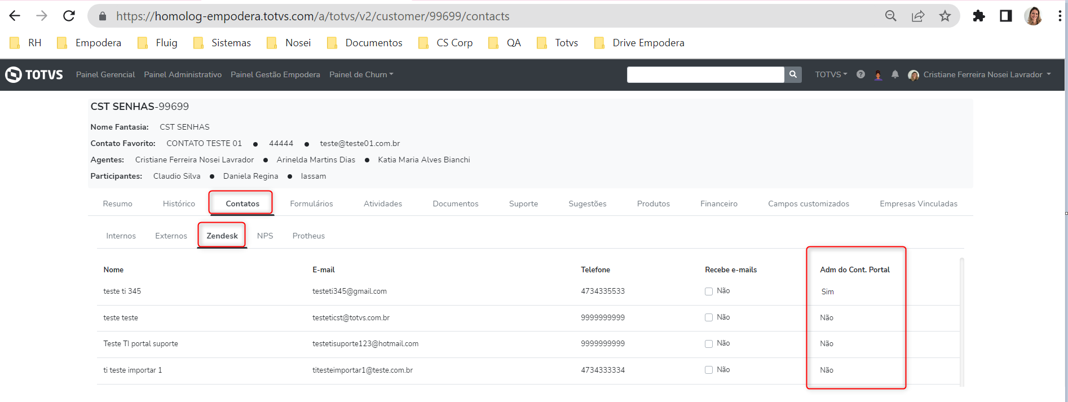Toggle Recebe e-mails for ti teste importar 1
Viewport: 1068px width, 402px height.
pos(709,370)
